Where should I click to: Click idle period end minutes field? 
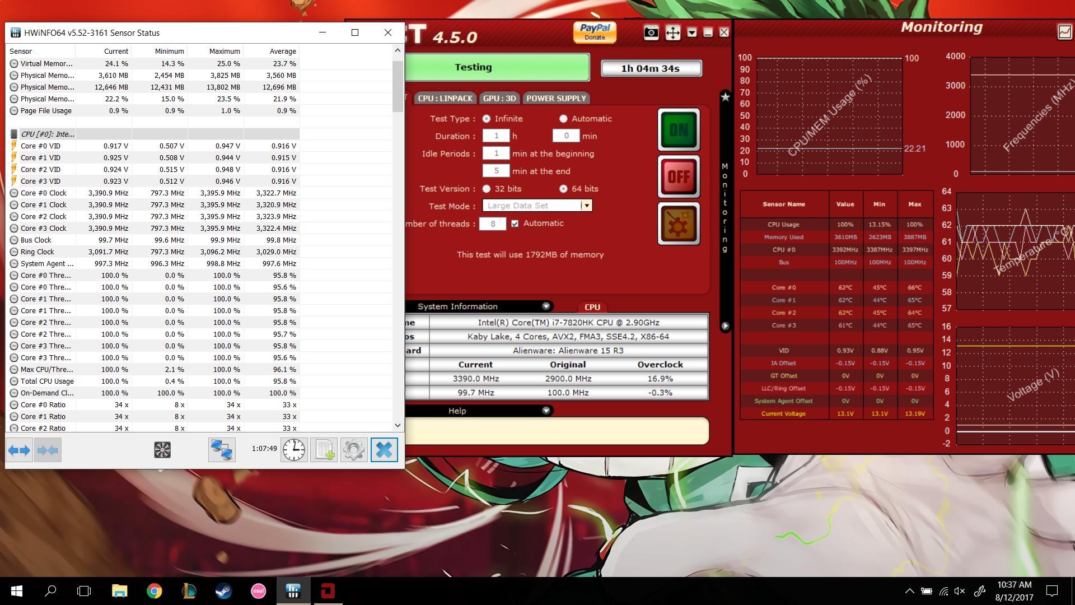tap(496, 171)
